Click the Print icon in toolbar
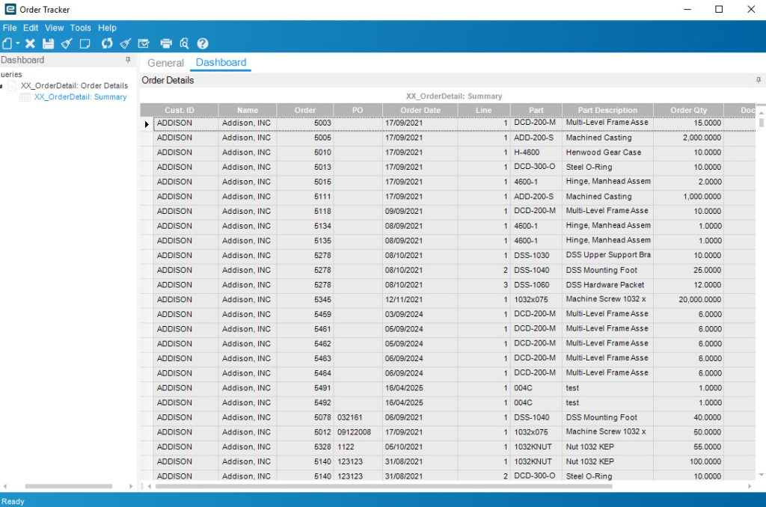The image size is (766, 507). pos(166,43)
